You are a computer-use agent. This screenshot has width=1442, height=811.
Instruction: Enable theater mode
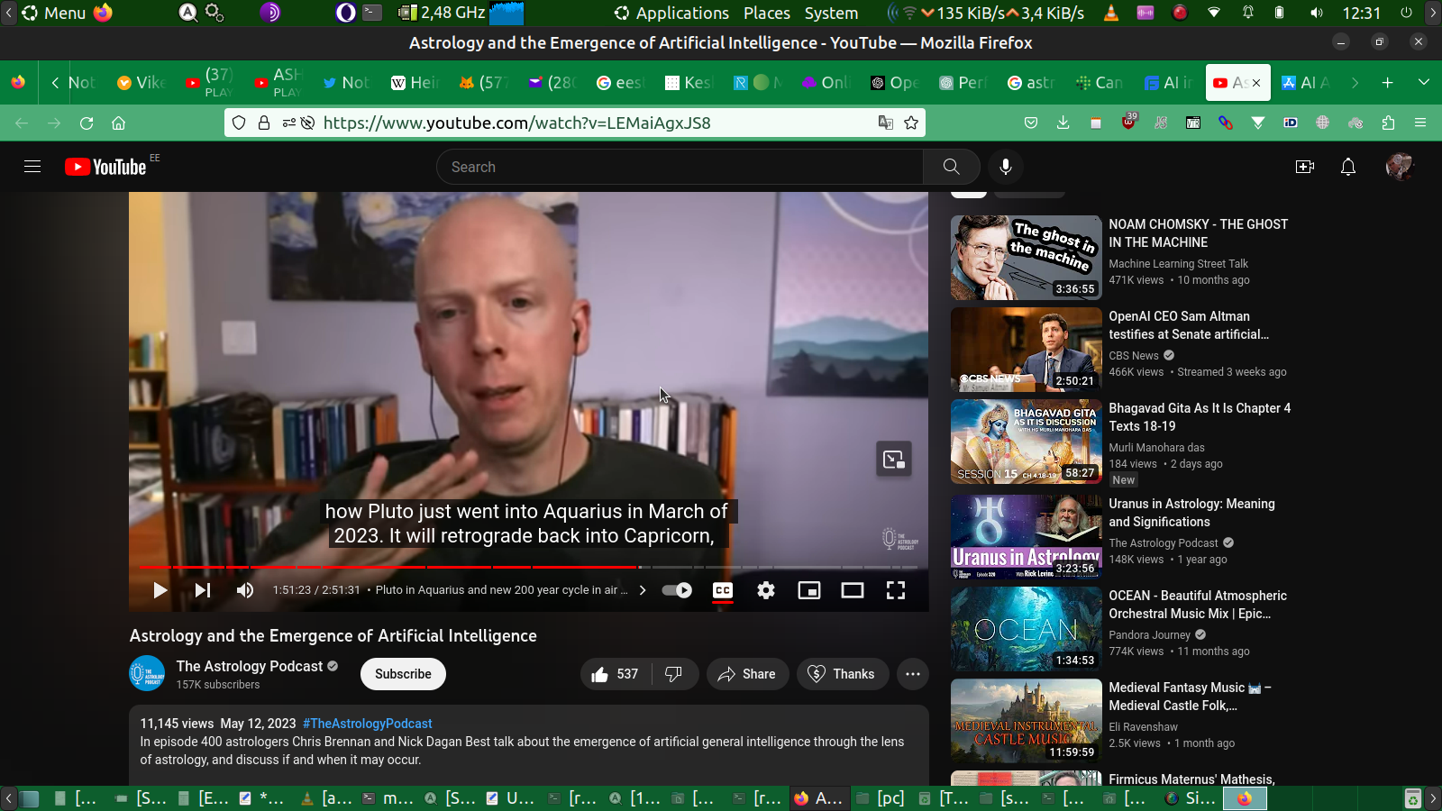[x=853, y=590]
